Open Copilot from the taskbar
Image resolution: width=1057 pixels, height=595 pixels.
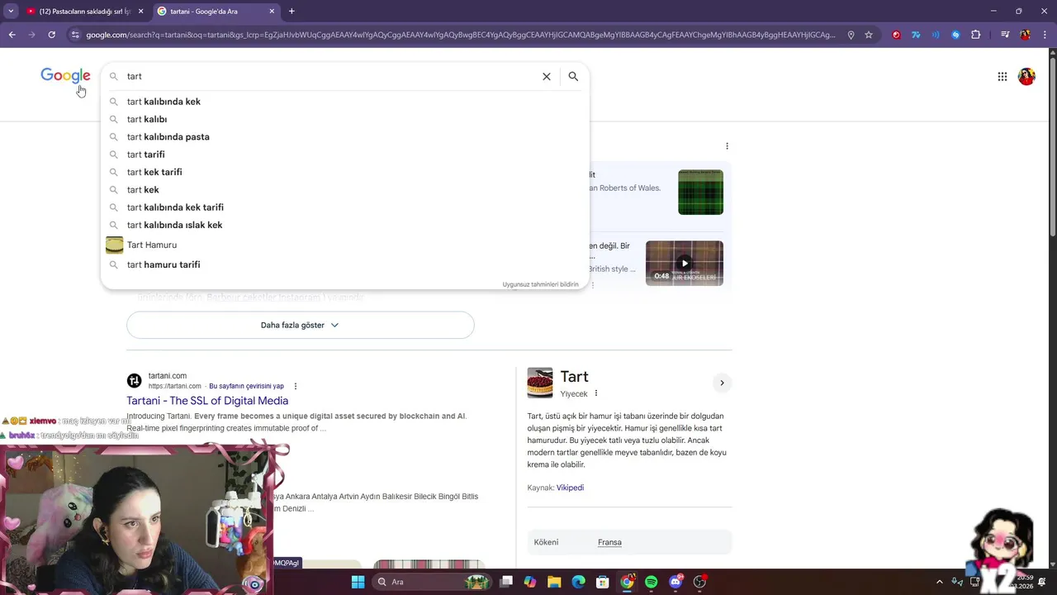point(529,582)
